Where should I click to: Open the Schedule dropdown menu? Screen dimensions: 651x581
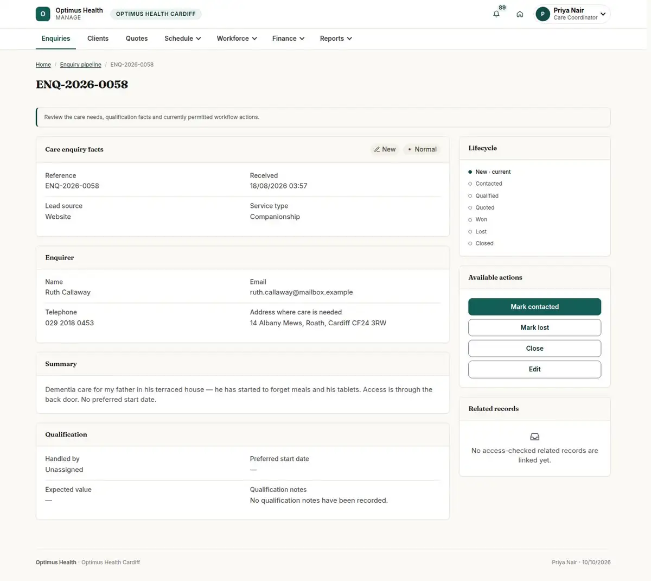coord(183,39)
